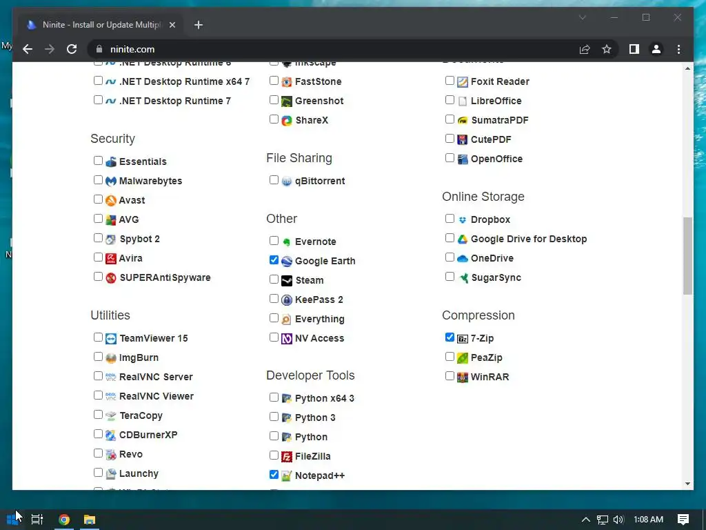Open the tab search dropdown chevron

(582, 17)
